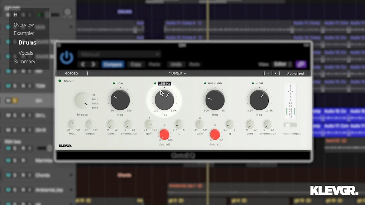Viewport: 365px width, 205px height.
Task: Go to previous preset arrow in GotoEQ bar
Action: [268, 73]
